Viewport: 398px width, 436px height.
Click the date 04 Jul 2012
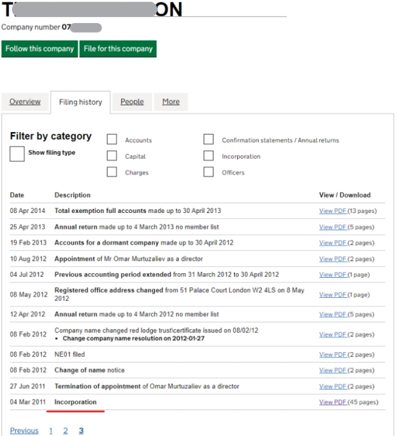tap(27, 275)
